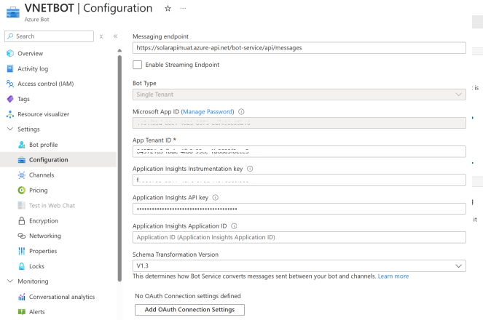
Task: Click the Bot profile person icon
Action: point(22,145)
